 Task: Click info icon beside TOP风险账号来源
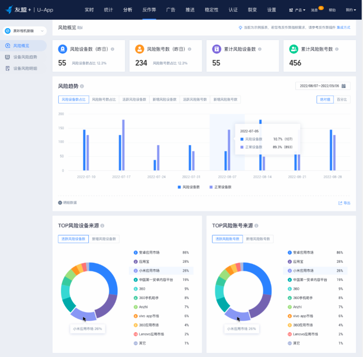[x=257, y=226]
